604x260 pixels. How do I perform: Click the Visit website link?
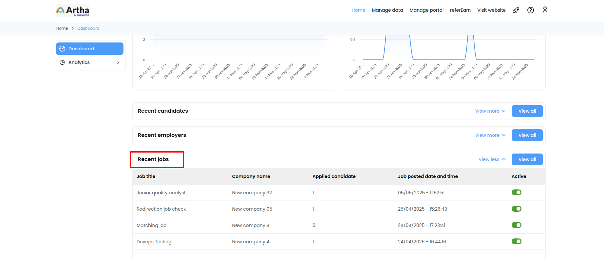click(x=491, y=10)
